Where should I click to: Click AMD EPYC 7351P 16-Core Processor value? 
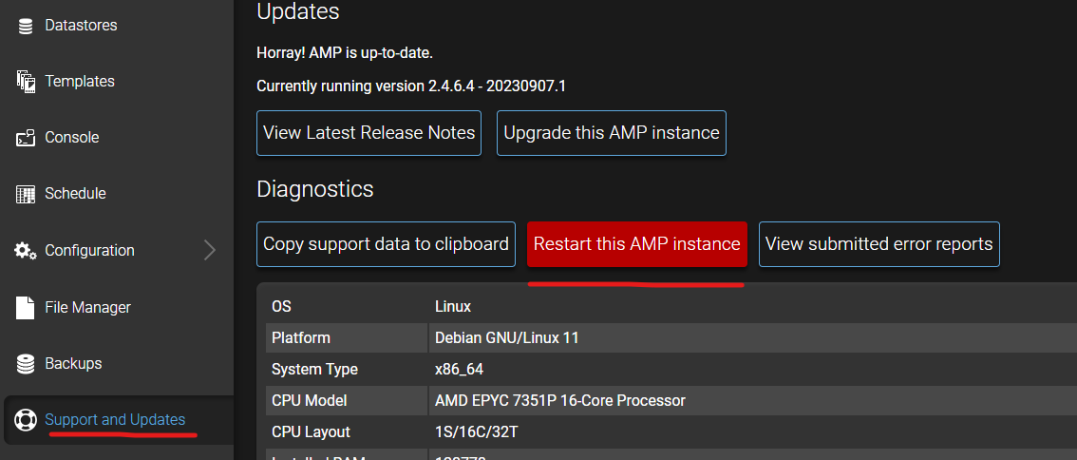point(560,400)
